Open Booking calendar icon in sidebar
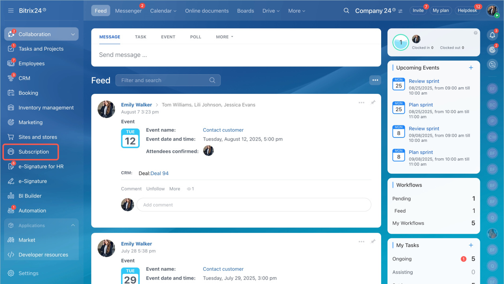The height and width of the screenshot is (284, 504). 11,93
